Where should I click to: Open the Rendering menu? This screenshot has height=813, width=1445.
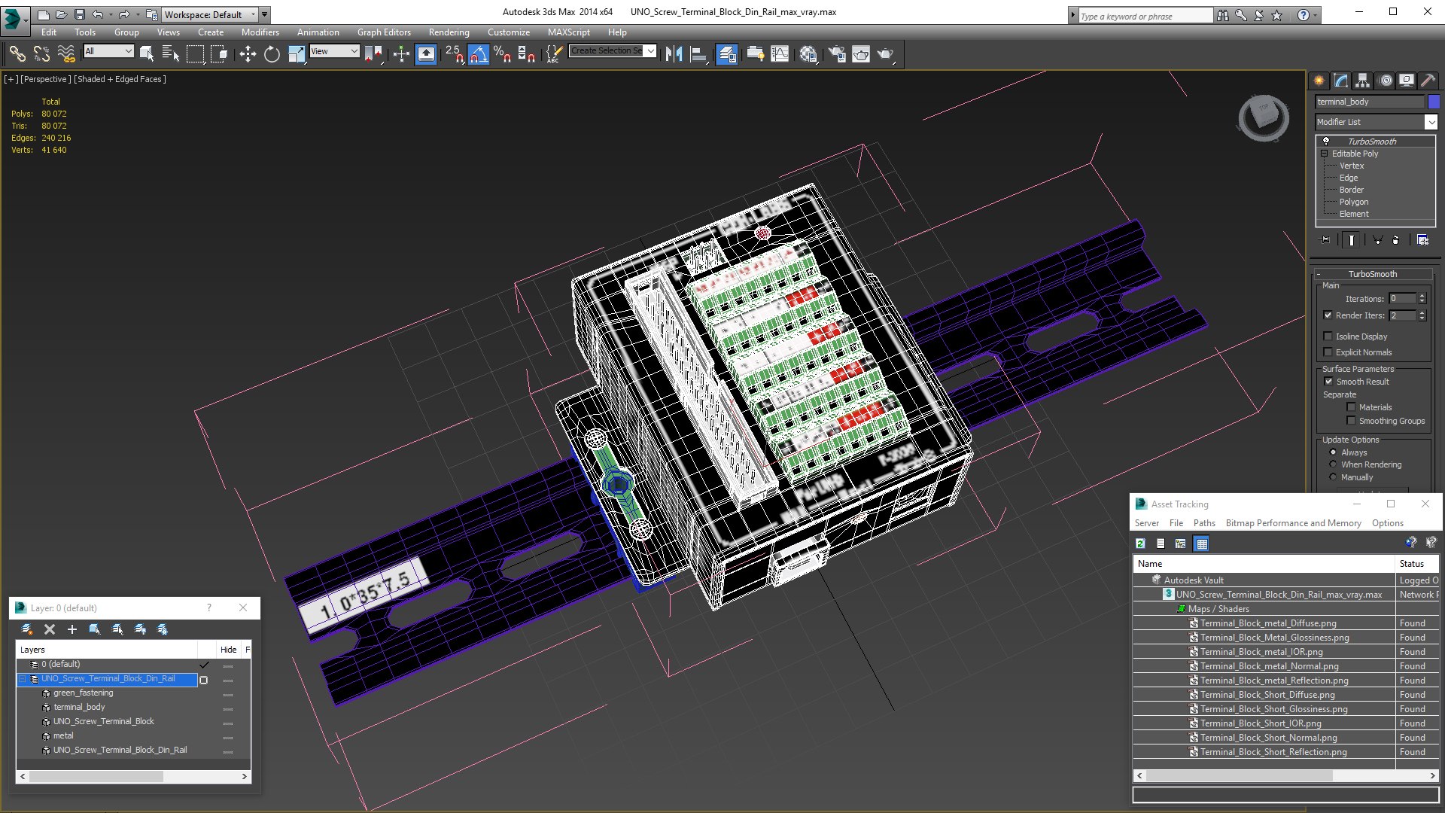449,32
